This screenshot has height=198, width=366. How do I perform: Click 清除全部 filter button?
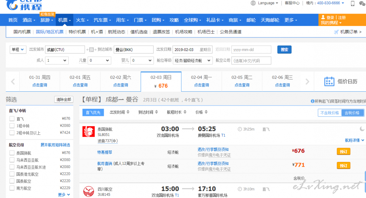(64, 99)
